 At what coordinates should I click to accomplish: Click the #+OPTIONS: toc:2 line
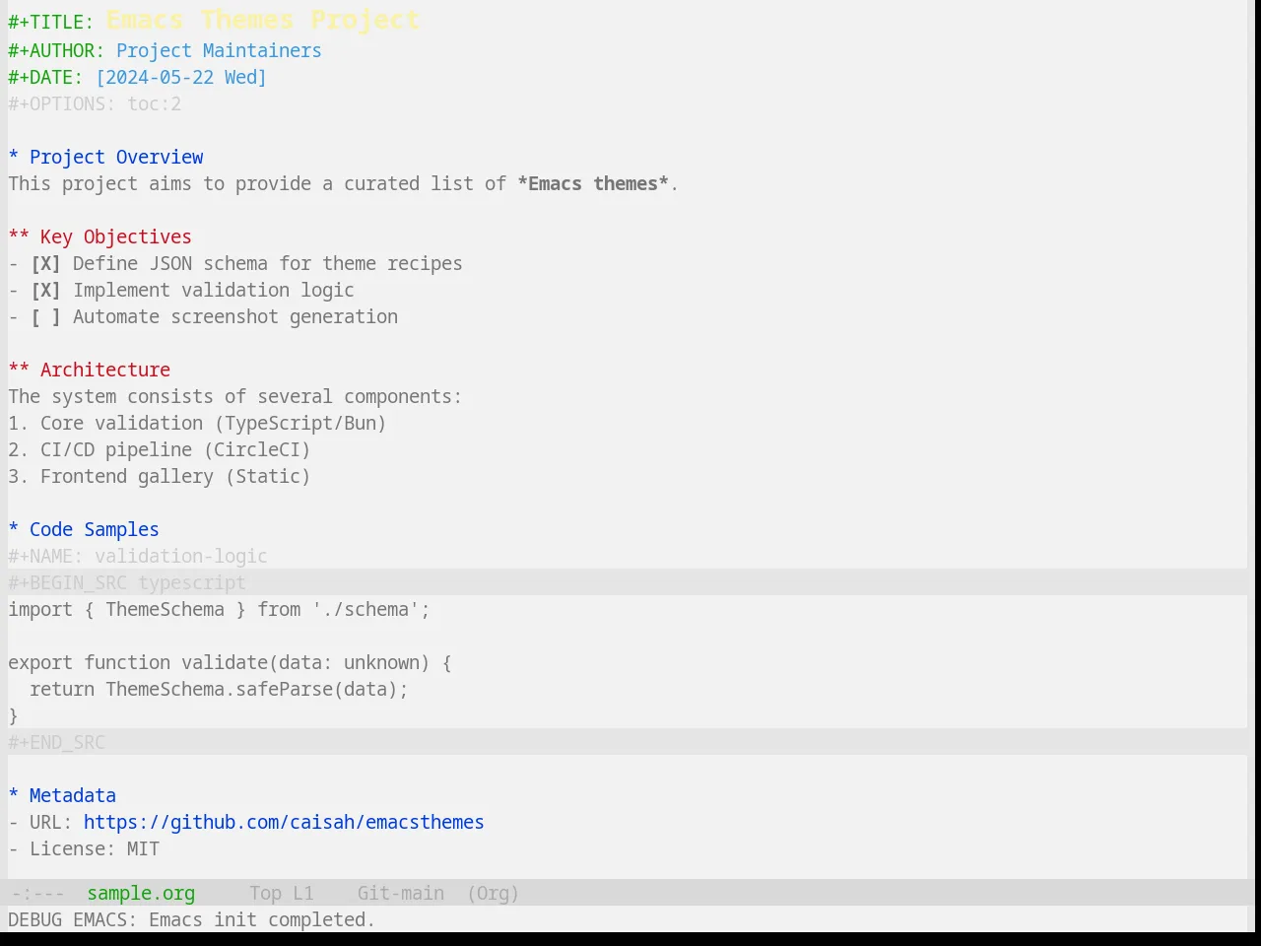(95, 103)
